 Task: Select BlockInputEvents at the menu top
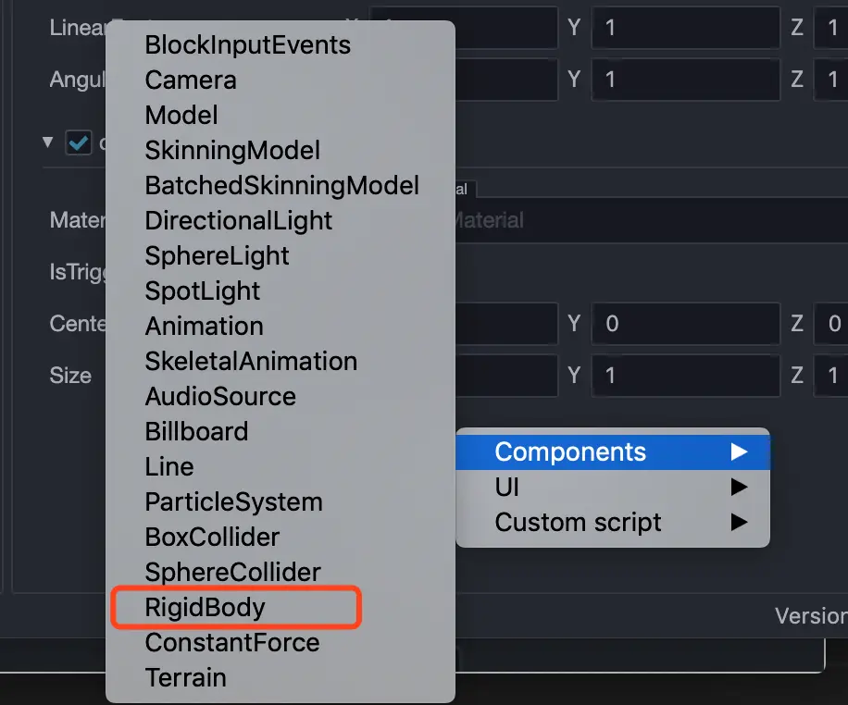[247, 45]
